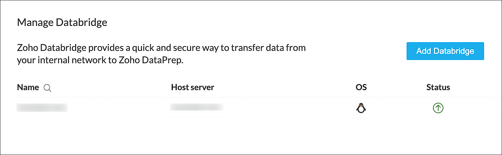Click empty row space between host and OS
This screenshot has width=502, height=155.
(290, 108)
